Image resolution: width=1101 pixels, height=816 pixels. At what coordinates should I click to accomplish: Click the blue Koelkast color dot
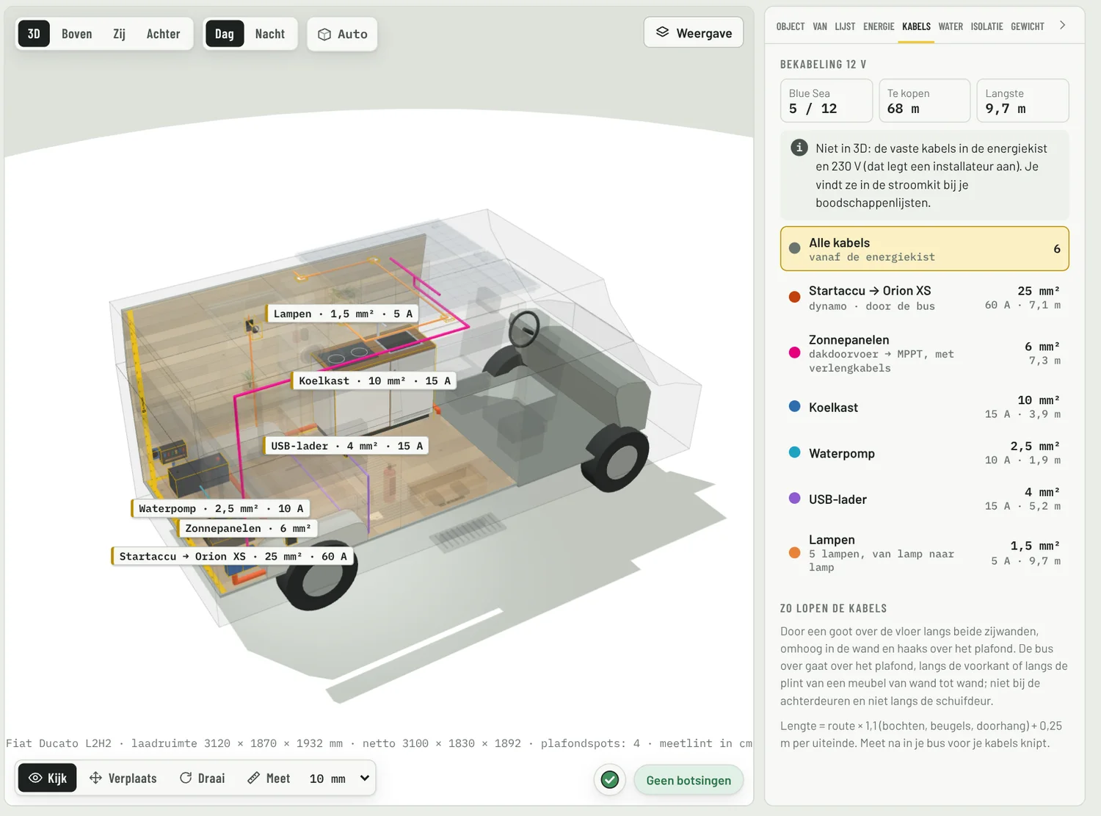(794, 406)
